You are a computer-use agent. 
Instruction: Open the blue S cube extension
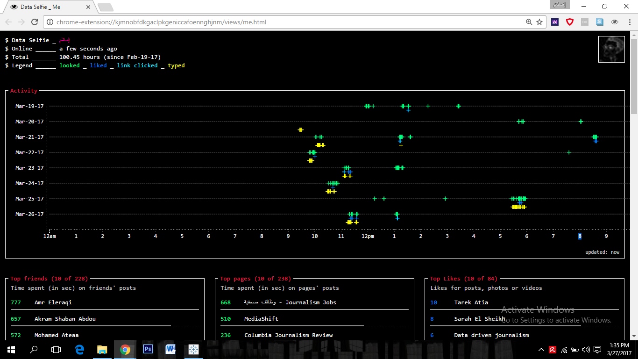click(600, 22)
